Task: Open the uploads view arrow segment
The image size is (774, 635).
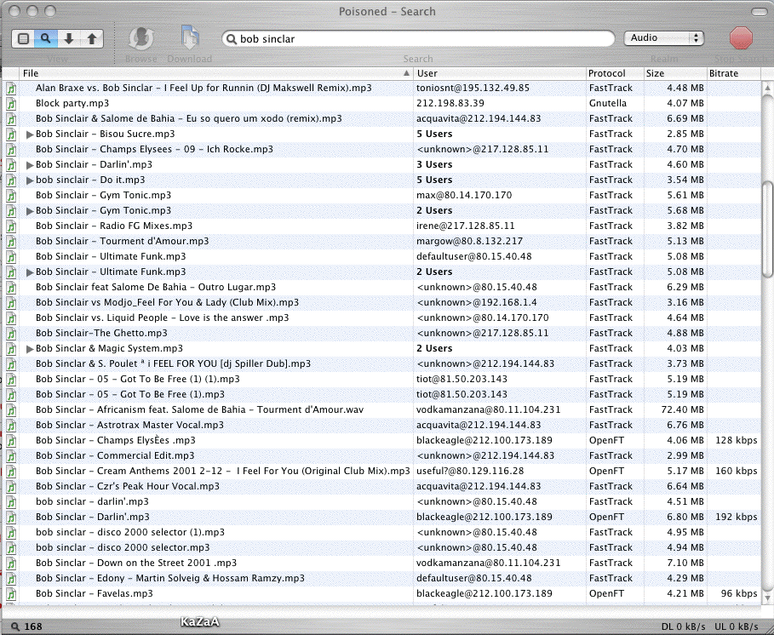Action: (92, 38)
